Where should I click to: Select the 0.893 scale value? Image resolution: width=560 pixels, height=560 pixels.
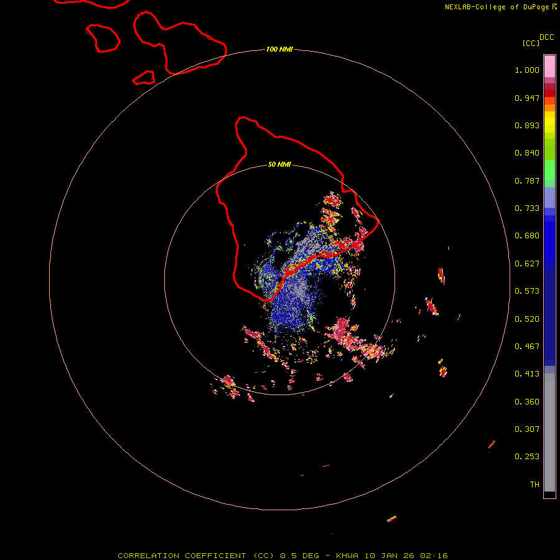tap(527, 125)
